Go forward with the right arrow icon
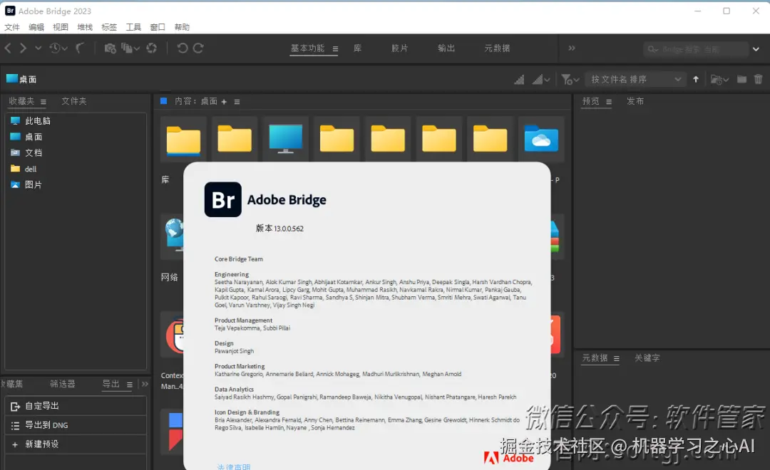 click(23, 48)
